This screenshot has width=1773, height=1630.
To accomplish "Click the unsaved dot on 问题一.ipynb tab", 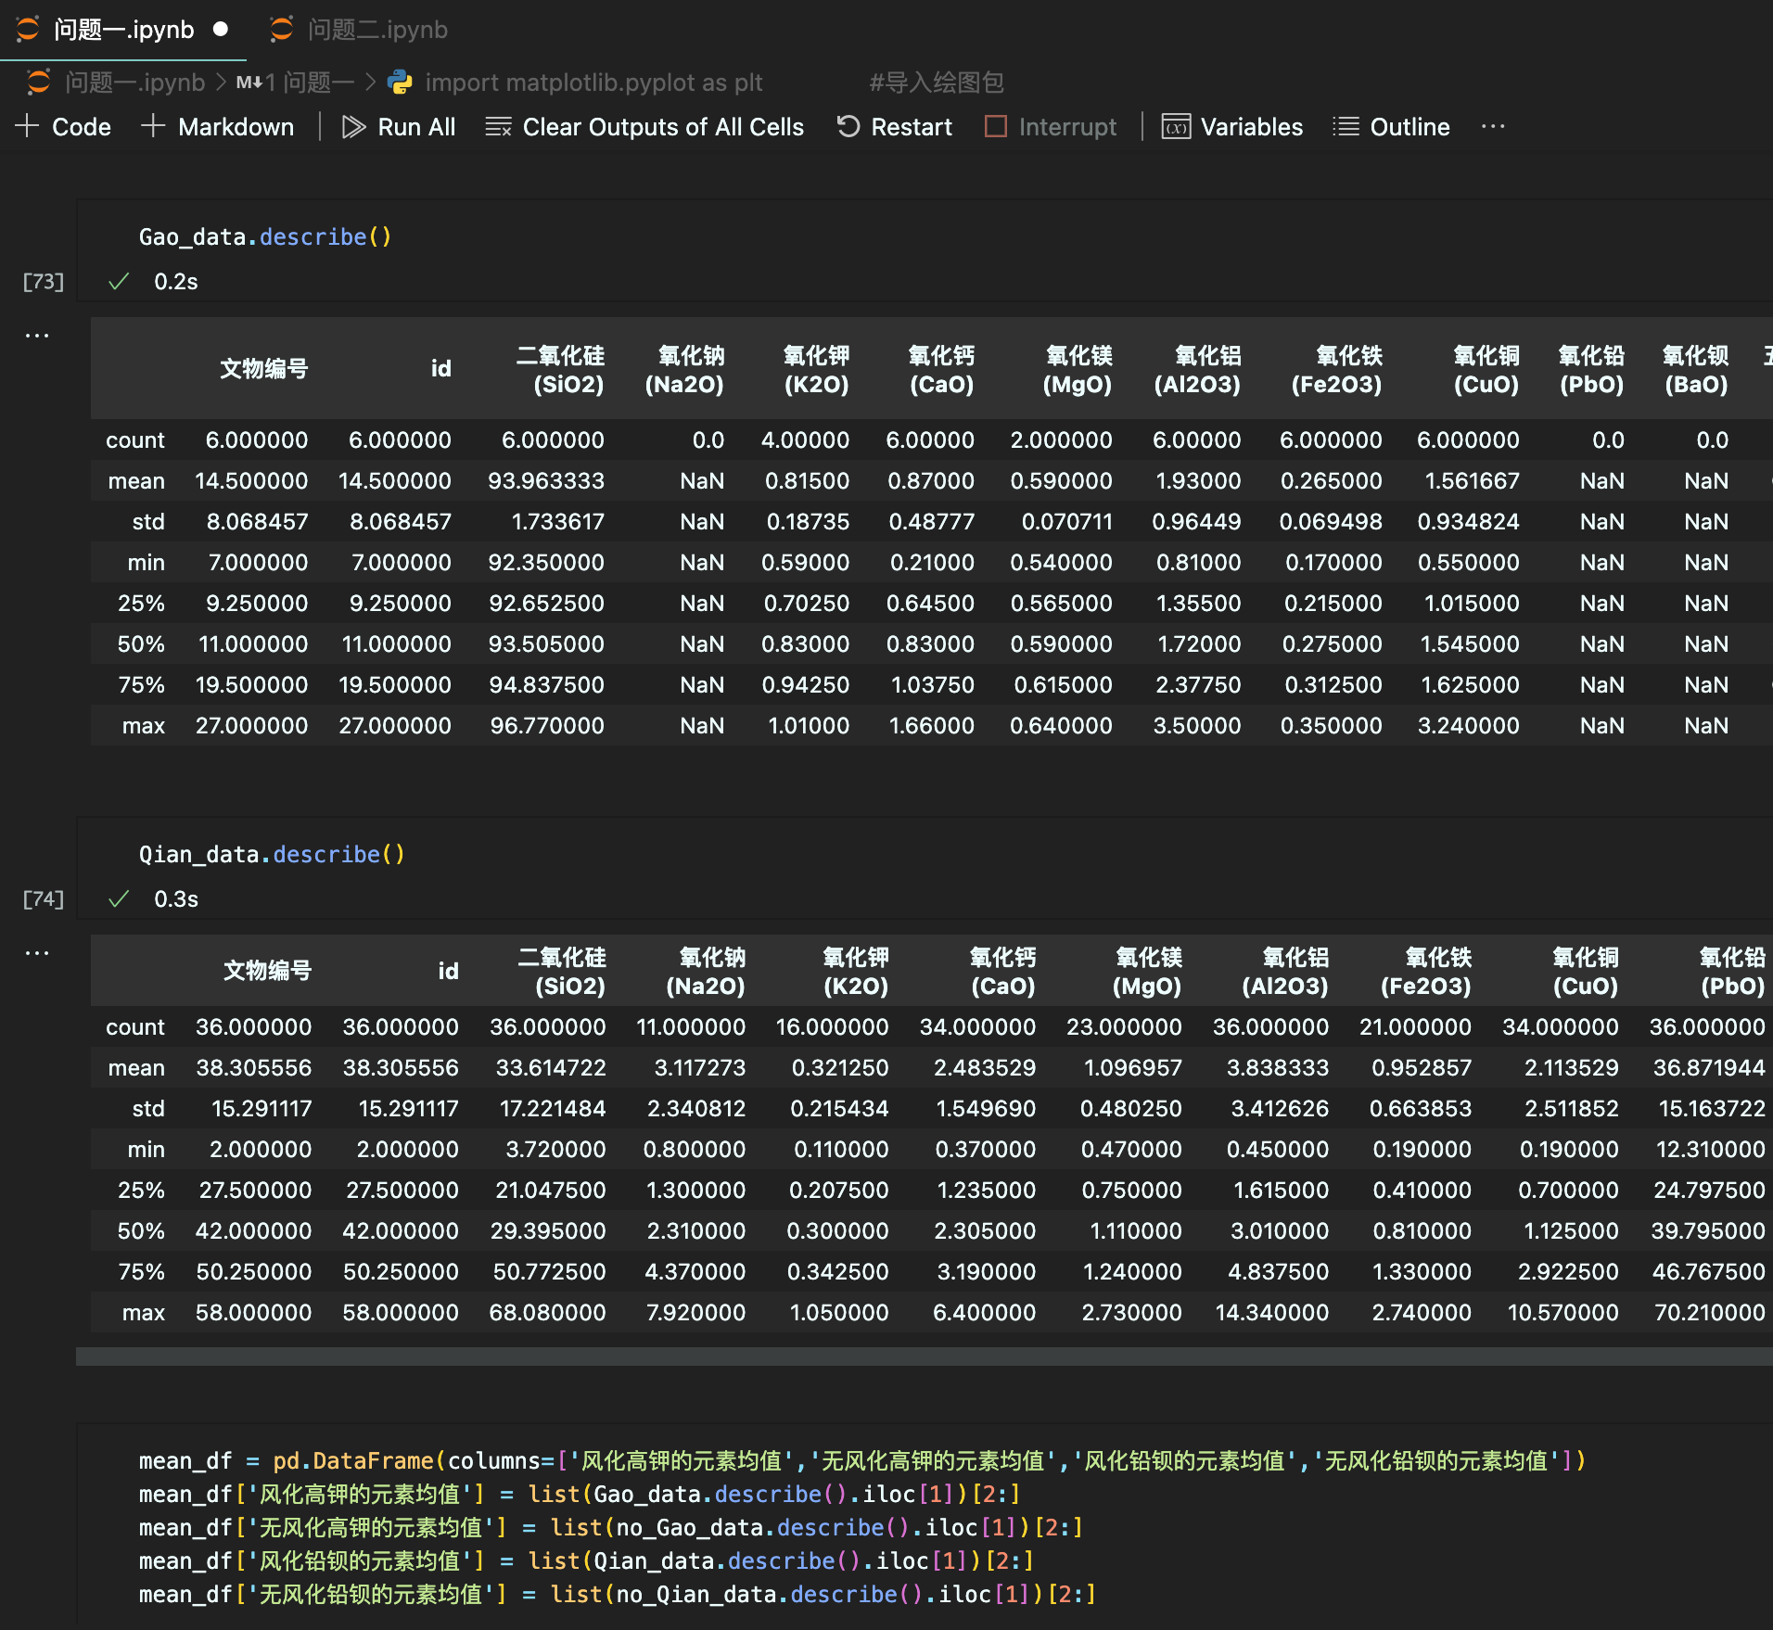I will (x=221, y=30).
